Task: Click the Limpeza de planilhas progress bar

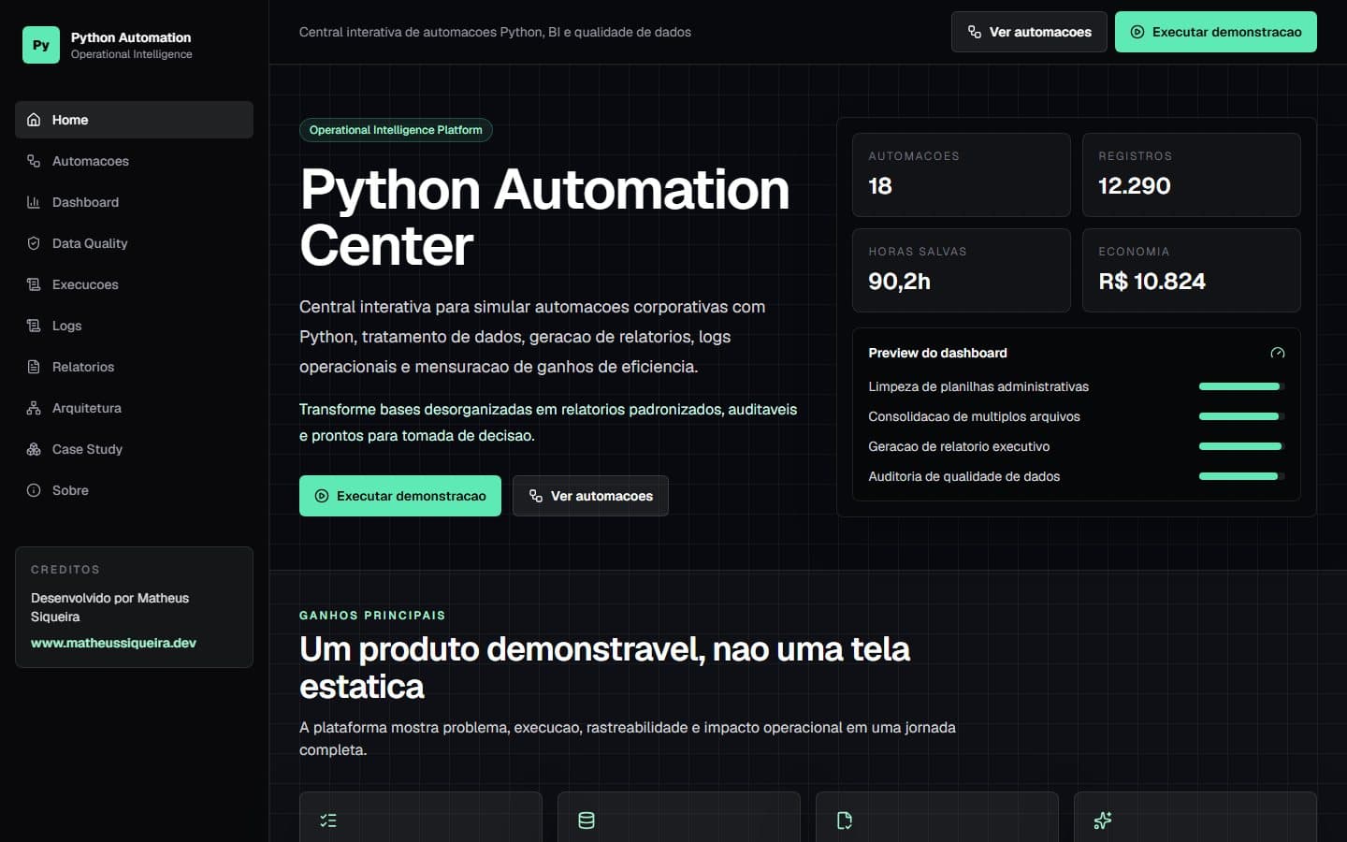Action: coord(1242,386)
